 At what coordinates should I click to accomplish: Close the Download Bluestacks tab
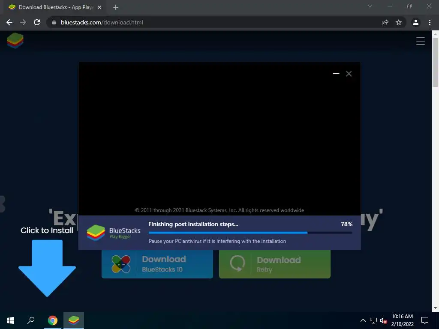click(99, 8)
